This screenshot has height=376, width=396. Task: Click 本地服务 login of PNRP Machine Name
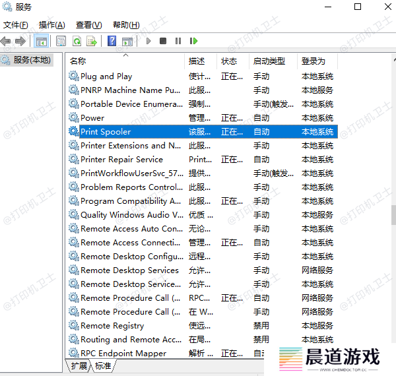pos(317,90)
